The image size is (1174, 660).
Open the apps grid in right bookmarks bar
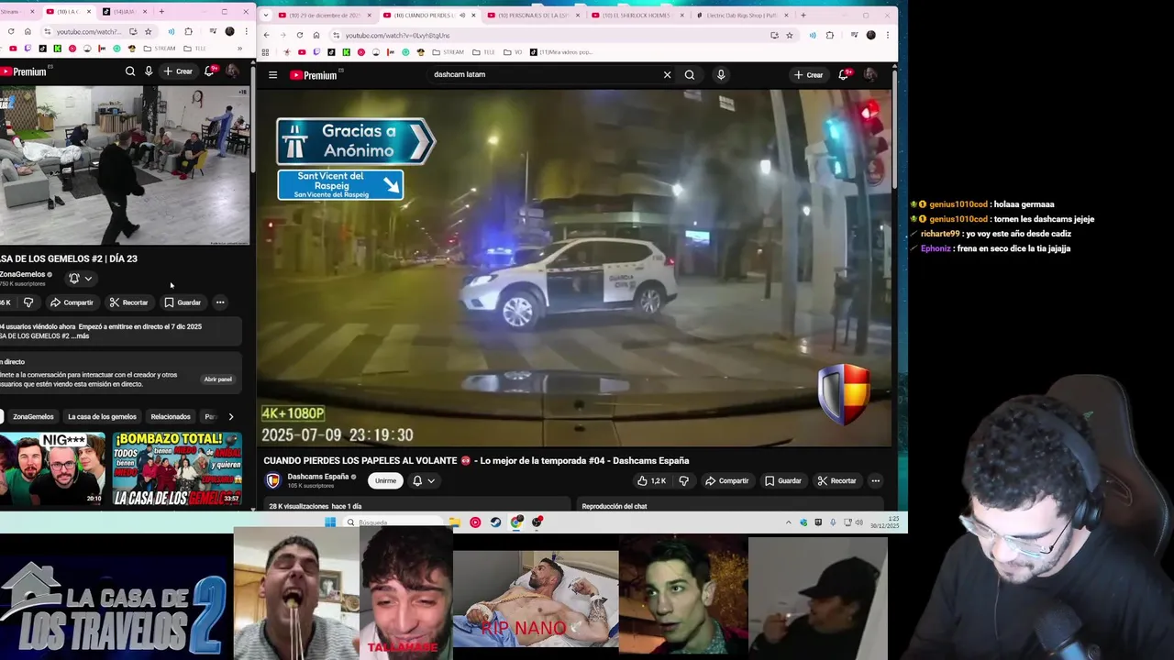(266, 52)
